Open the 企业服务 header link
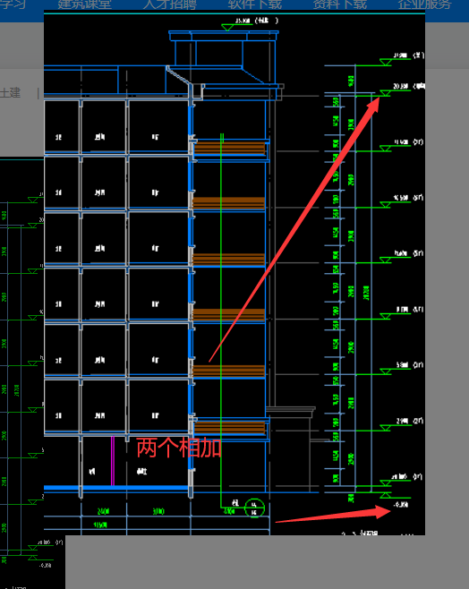Screen dimensions: 469x589 point(424,4)
